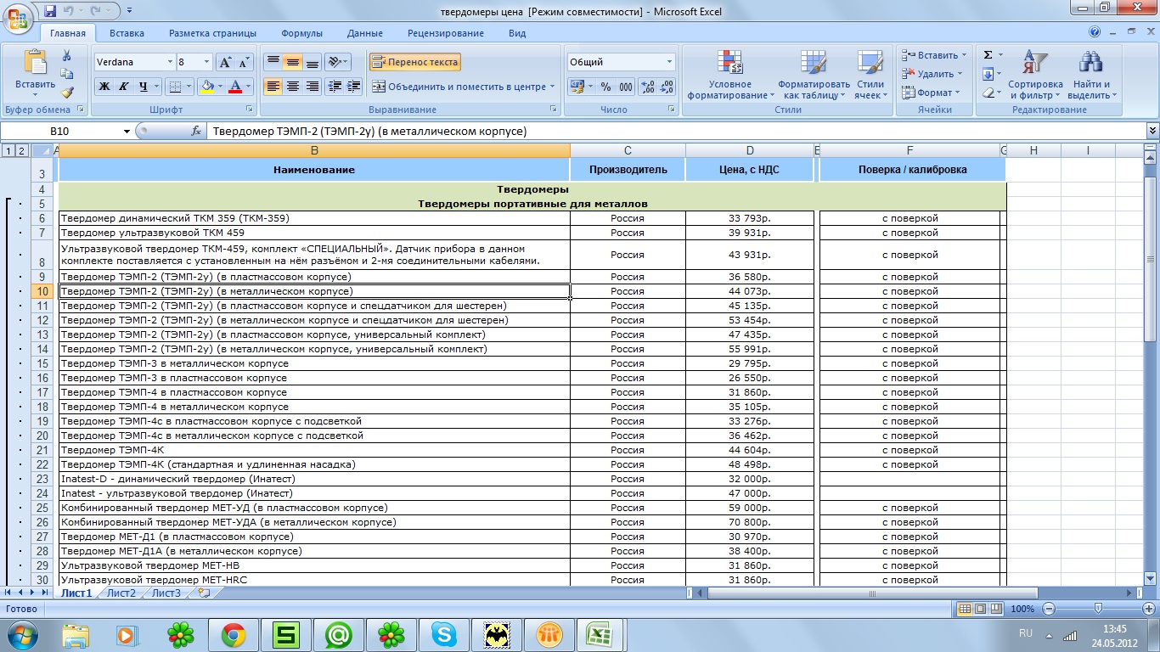1160x652 pixels.
Task: Click the AutoSum sigma icon
Action: tap(988, 55)
